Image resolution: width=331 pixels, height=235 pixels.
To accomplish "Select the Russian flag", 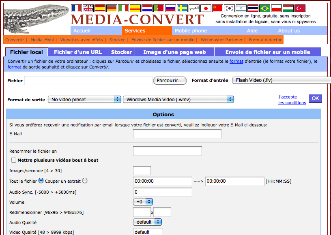I will point(170,8).
